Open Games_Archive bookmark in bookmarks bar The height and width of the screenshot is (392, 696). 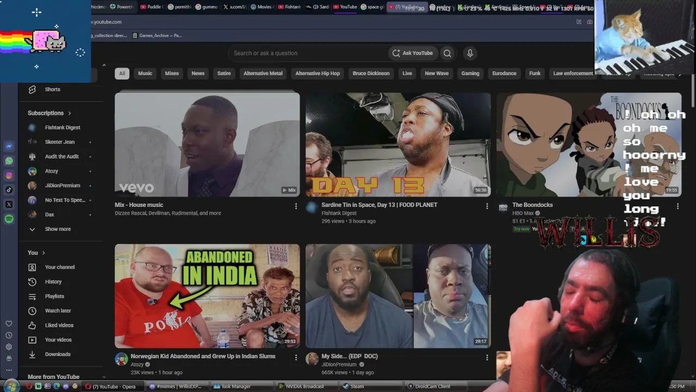(157, 35)
